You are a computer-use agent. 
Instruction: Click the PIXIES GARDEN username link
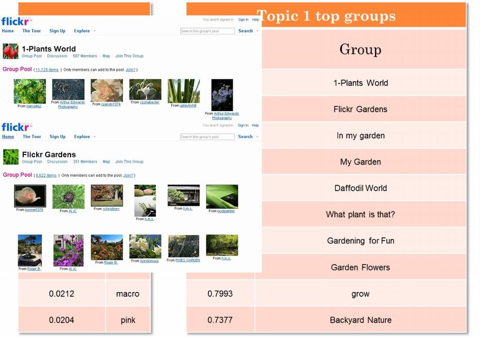187,260
